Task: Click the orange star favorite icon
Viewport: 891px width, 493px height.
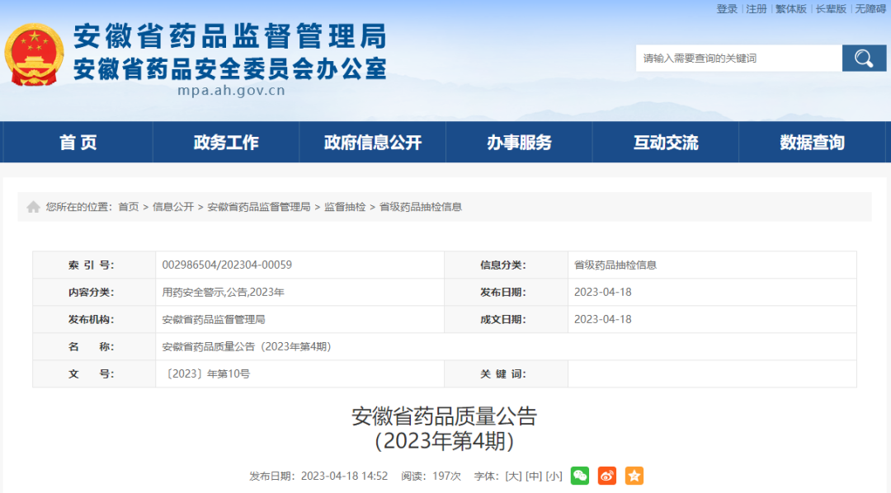Action: (634, 476)
